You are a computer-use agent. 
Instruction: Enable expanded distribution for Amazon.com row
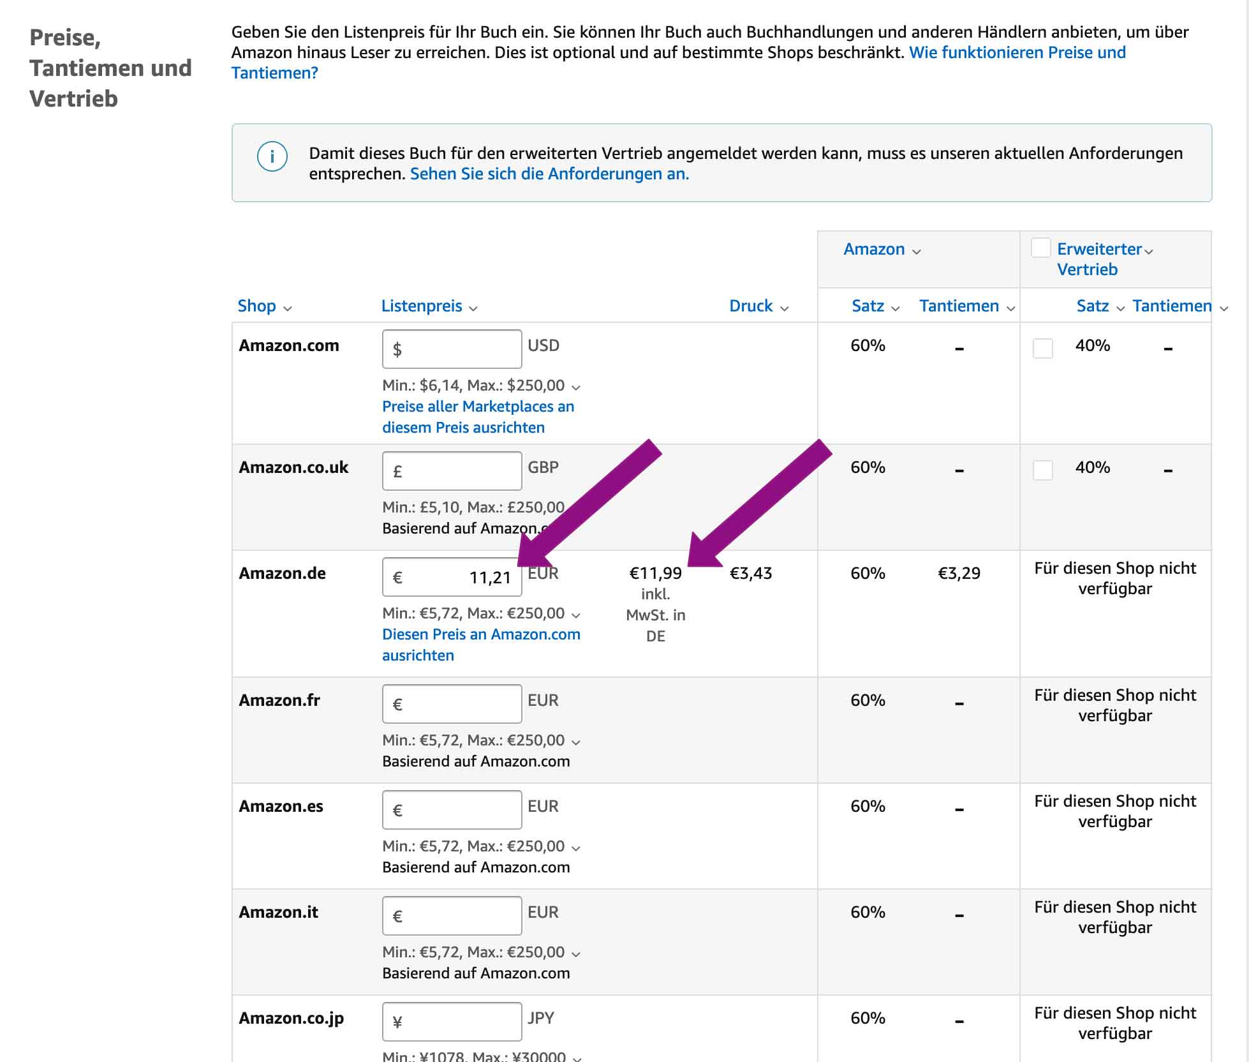click(x=1042, y=348)
